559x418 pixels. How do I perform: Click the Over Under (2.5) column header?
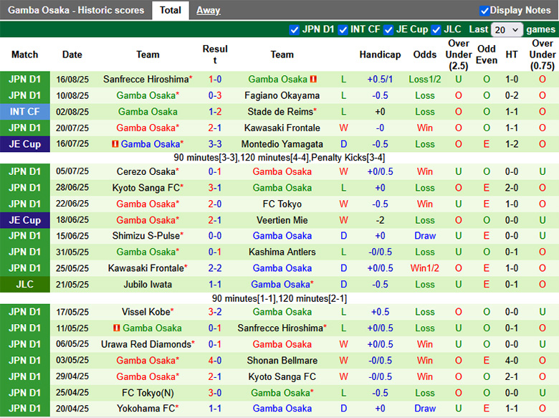[x=459, y=54]
